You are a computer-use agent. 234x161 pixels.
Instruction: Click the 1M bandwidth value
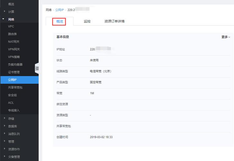tap(92, 93)
